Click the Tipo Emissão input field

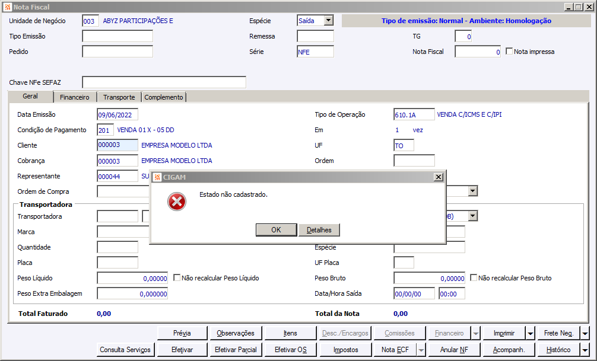(x=118, y=36)
